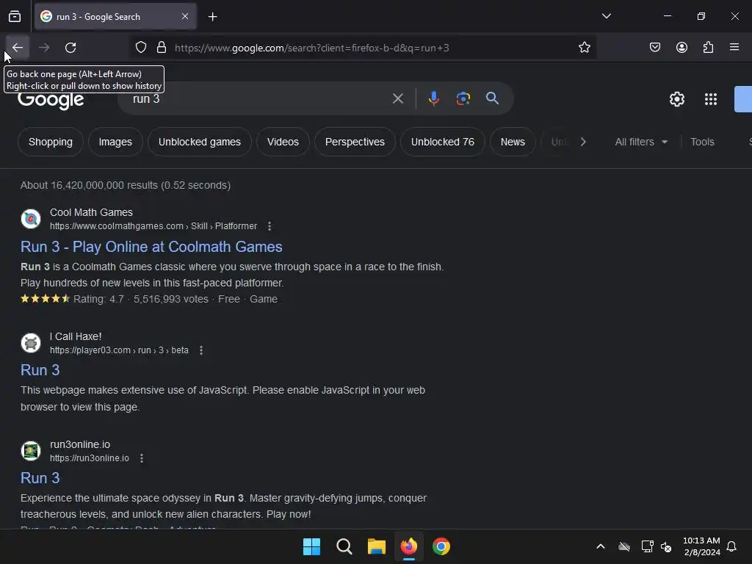Open Run 3 - Play Online at Coolmath Games
752x564 pixels.
(151, 247)
